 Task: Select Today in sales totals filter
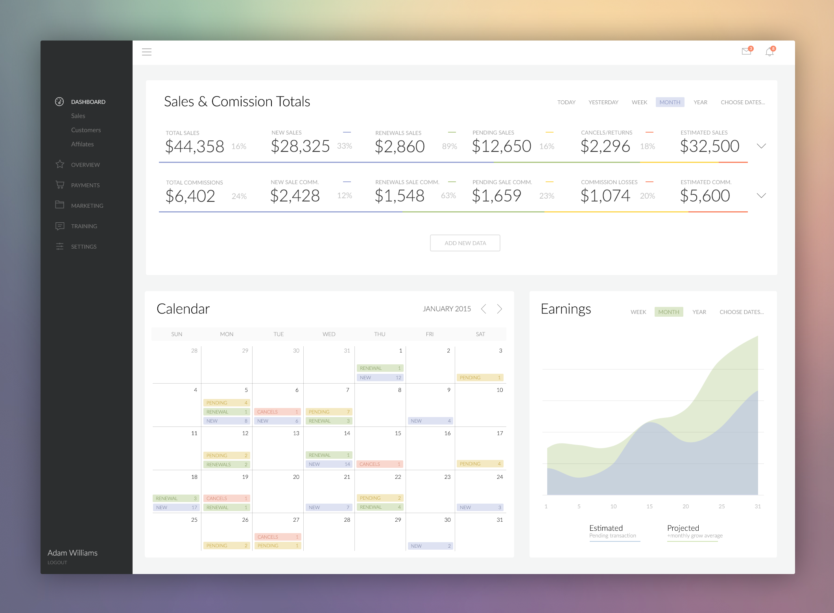[566, 102]
